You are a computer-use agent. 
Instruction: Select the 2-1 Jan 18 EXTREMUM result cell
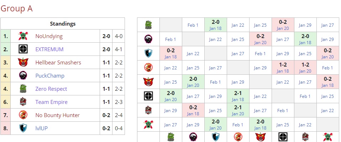pos(238,96)
